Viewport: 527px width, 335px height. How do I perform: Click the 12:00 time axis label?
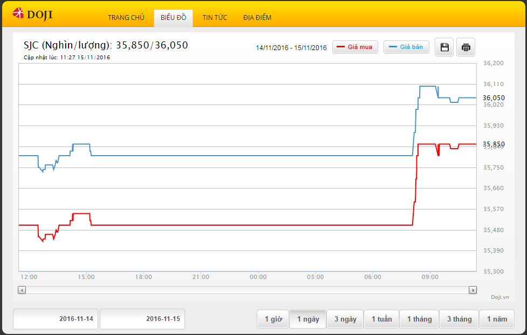[x=29, y=277]
